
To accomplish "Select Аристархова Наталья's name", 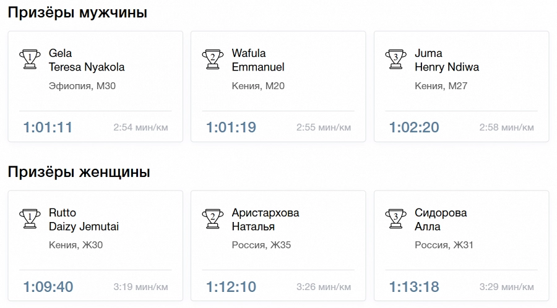I will (266, 220).
